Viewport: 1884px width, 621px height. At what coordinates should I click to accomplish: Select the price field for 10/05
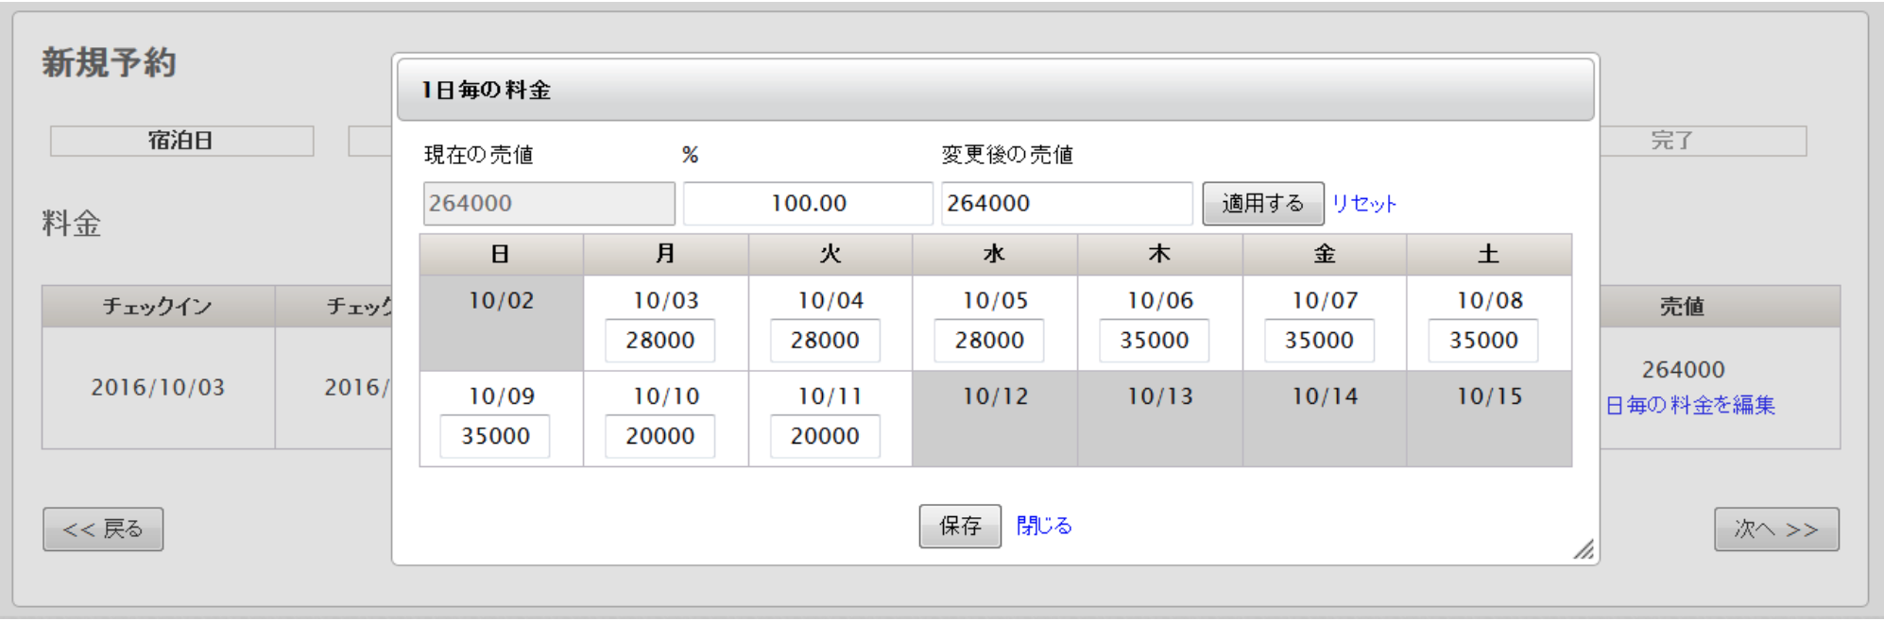(989, 341)
